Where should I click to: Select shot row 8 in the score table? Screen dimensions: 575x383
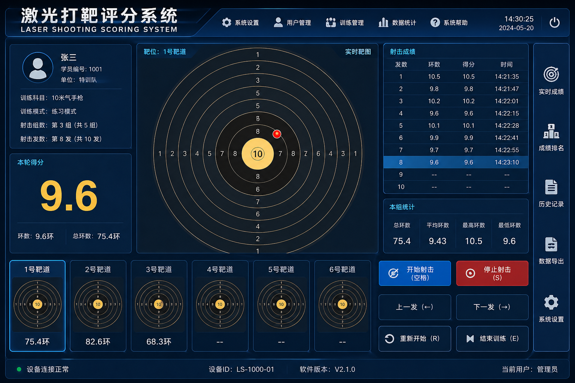[455, 162]
